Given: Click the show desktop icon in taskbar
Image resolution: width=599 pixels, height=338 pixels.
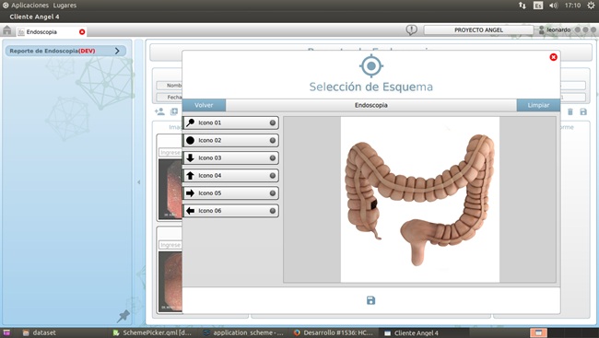Looking at the screenshot, I should click(x=6, y=332).
